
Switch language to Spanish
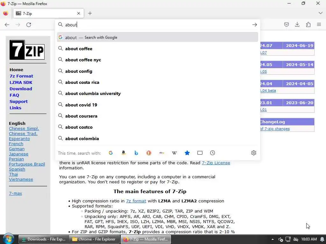(x=17, y=169)
